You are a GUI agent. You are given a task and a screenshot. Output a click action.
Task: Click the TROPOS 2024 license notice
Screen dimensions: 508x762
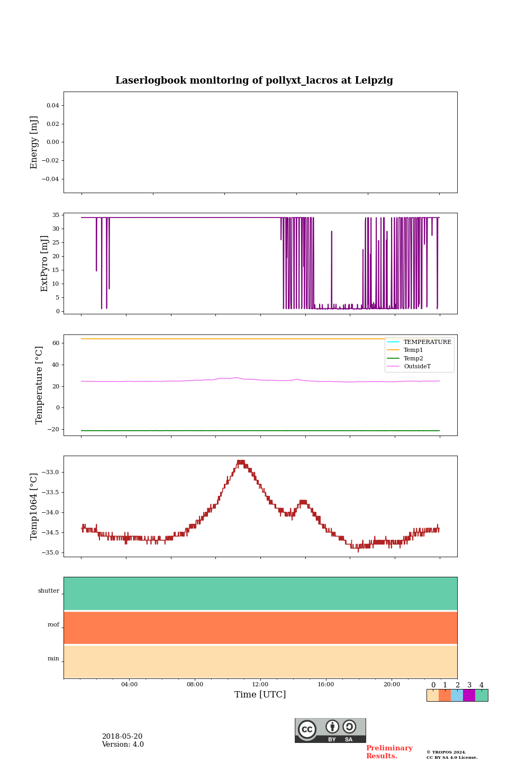452,755
